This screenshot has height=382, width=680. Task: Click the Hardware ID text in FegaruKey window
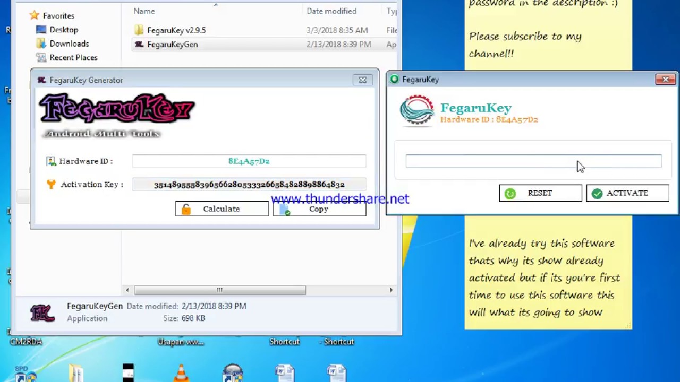(489, 119)
